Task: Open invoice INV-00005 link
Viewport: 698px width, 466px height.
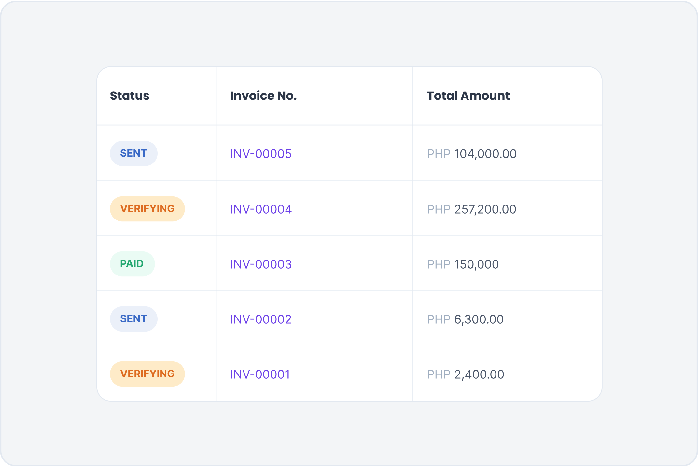Action: [x=260, y=154]
